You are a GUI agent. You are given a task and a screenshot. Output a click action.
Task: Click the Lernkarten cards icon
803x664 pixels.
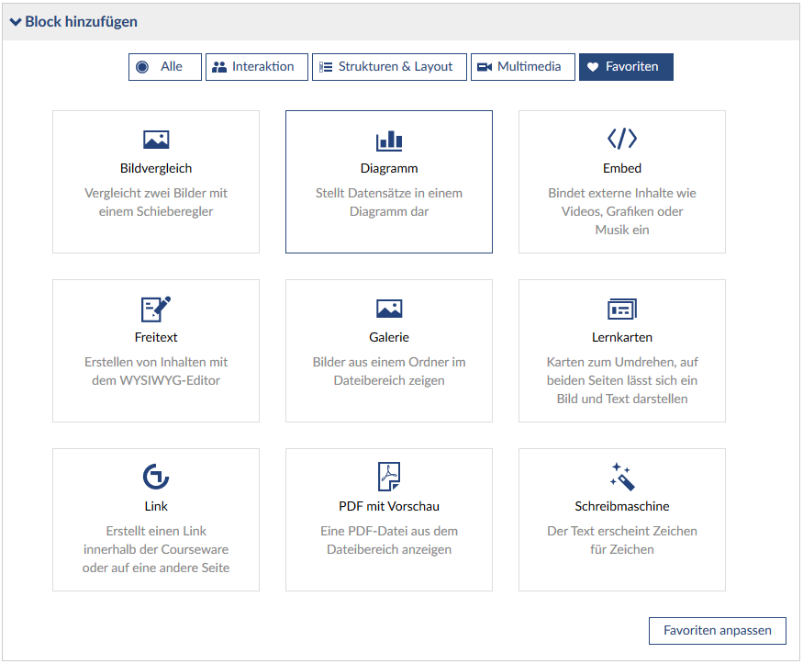[622, 309]
